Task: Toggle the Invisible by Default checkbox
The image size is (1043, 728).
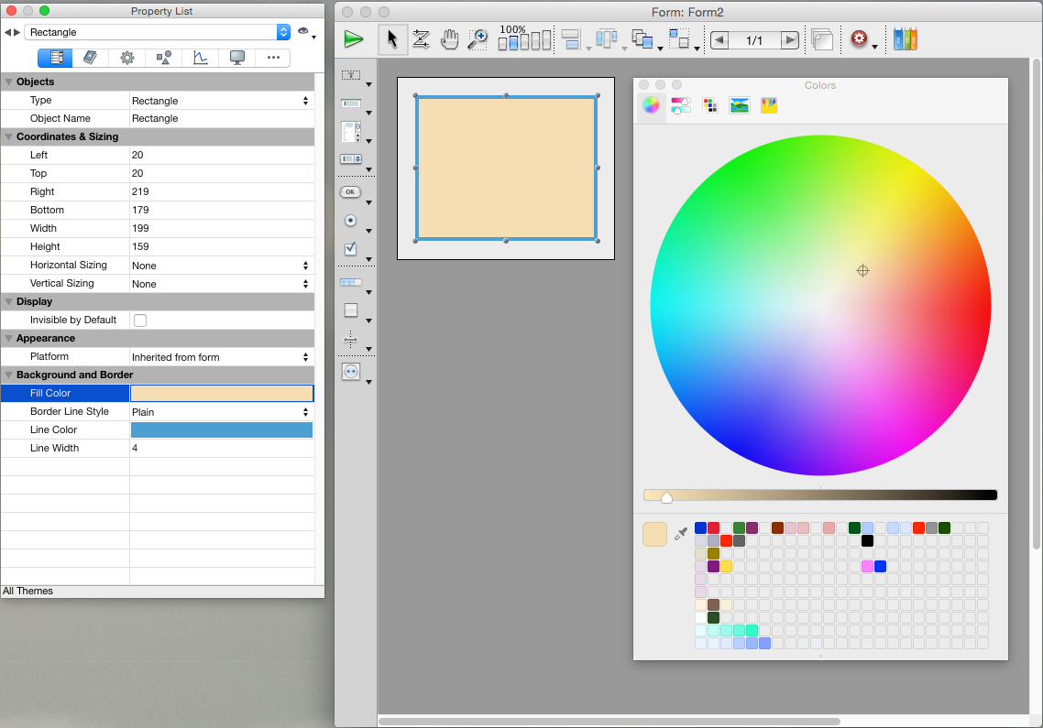Action: pyautogui.click(x=140, y=321)
